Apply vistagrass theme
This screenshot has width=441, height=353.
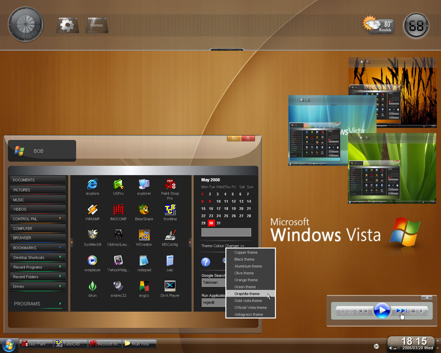pyautogui.click(x=250, y=314)
